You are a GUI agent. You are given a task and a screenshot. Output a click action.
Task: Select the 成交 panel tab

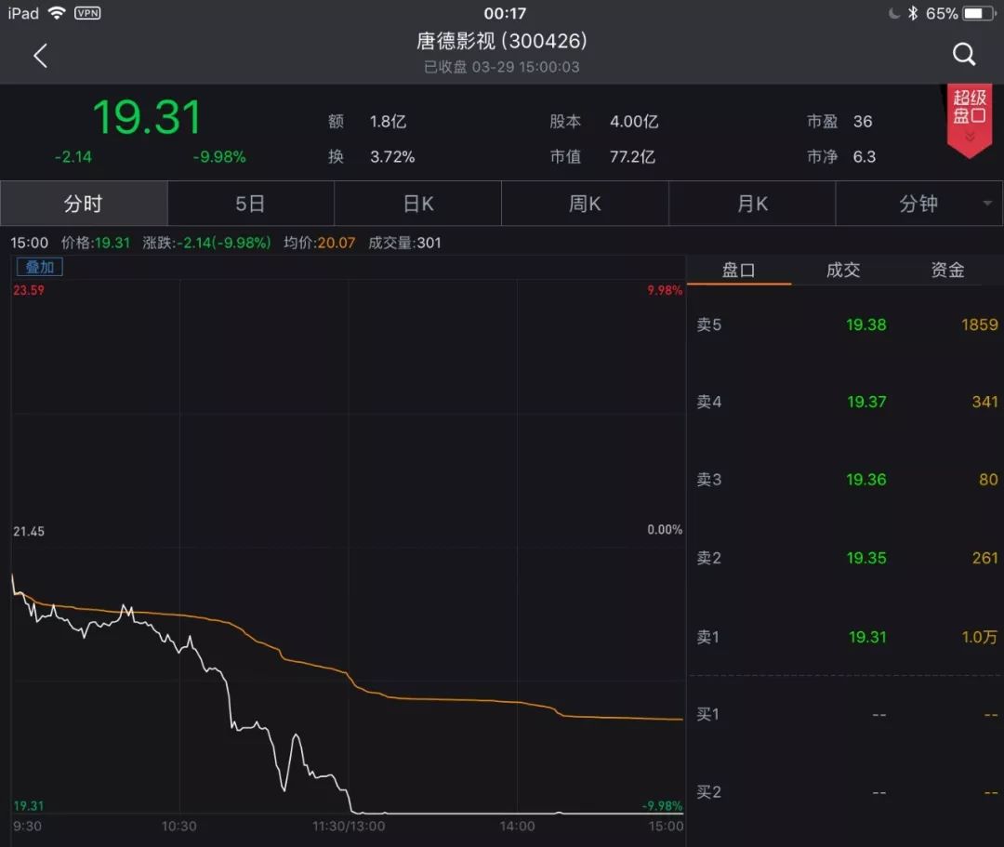pos(842,271)
